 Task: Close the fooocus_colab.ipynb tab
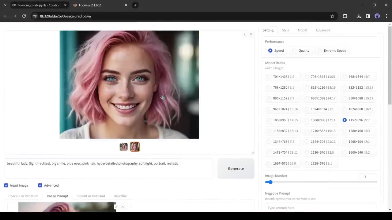pyautogui.click(x=65, y=5)
